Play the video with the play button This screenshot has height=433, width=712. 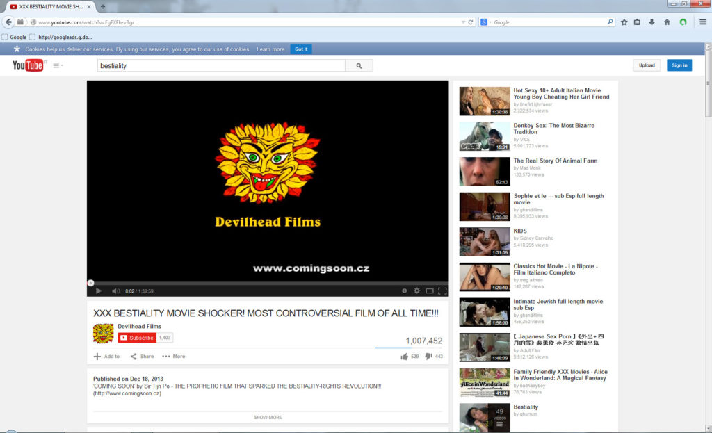coord(99,291)
